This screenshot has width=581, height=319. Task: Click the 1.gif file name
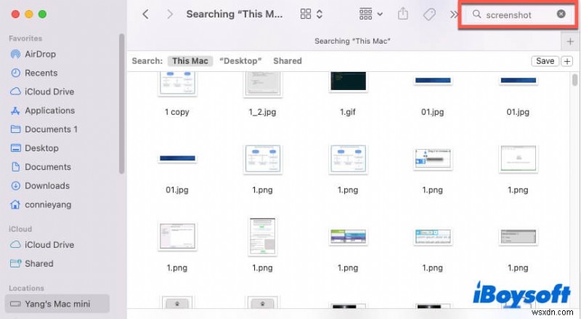click(348, 112)
